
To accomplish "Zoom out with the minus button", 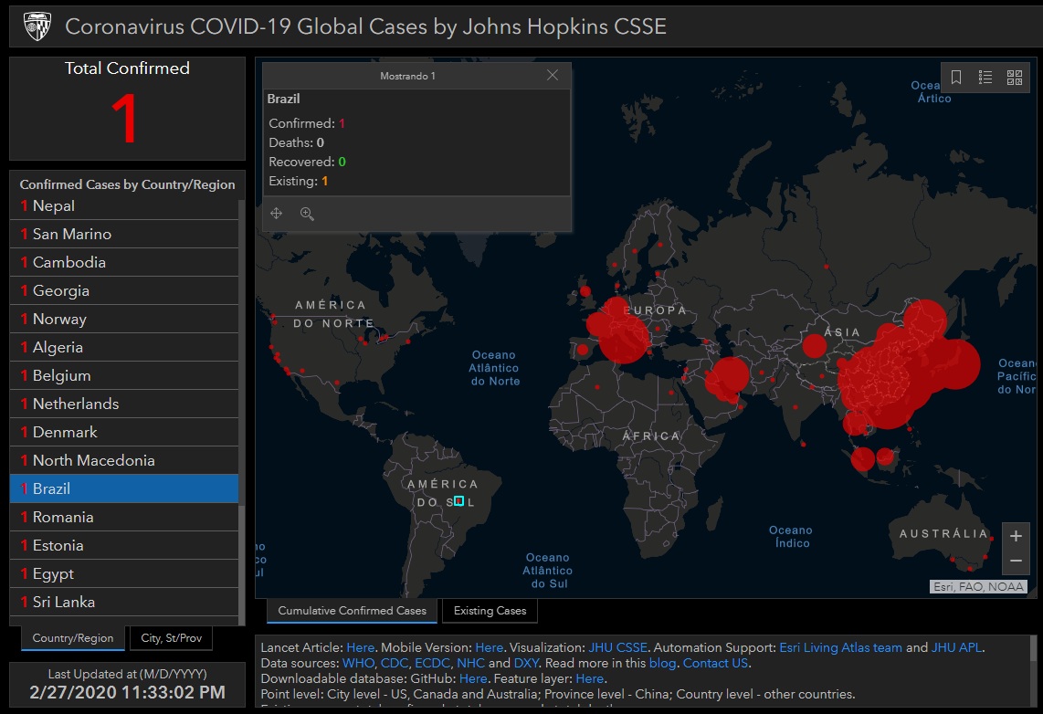I will pyautogui.click(x=1016, y=562).
